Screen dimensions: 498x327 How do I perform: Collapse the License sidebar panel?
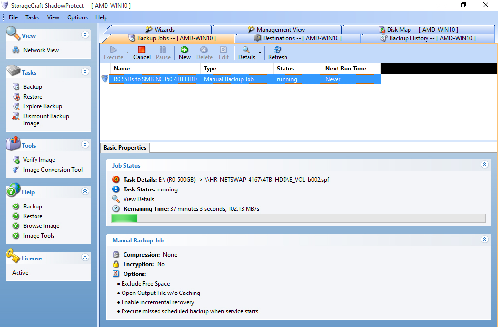[x=85, y=257]
